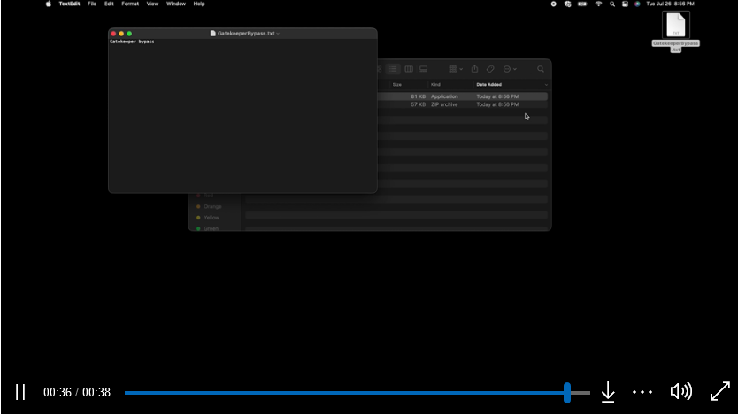
Task: Toggle the sort direction chevron on Date Added
Action: coord(546,85)
